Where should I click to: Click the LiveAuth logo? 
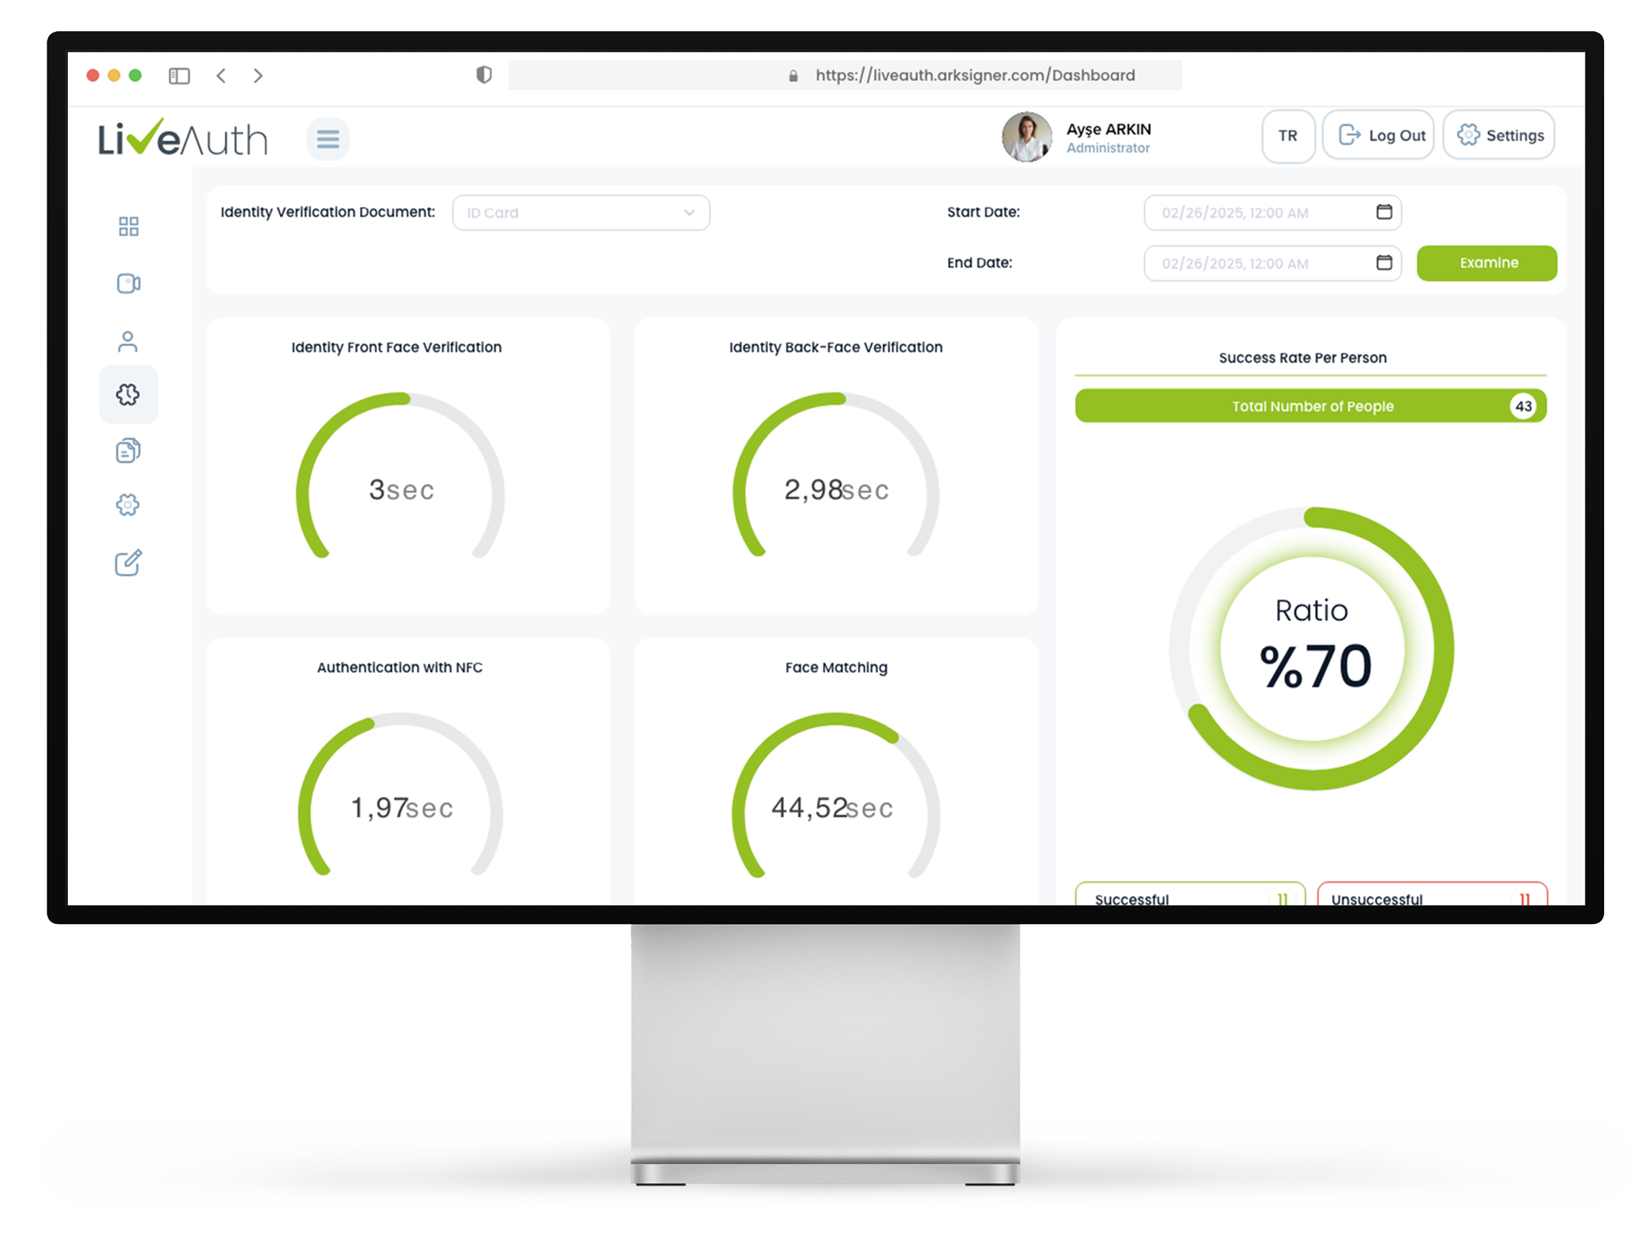coord(183,138)
